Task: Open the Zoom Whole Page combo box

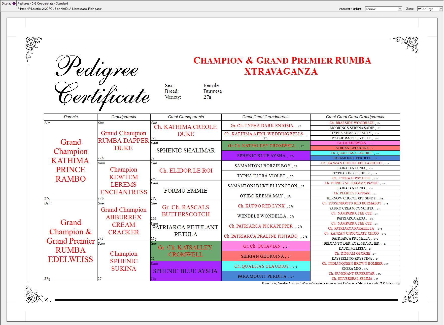Action: coord(430,9)
